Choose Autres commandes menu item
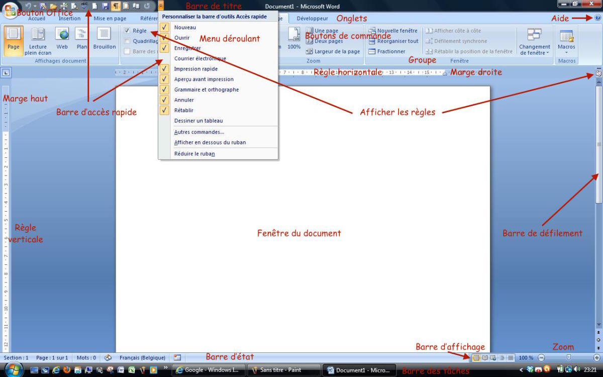Viewport: 603px width, 377px height. click(218, 132)
